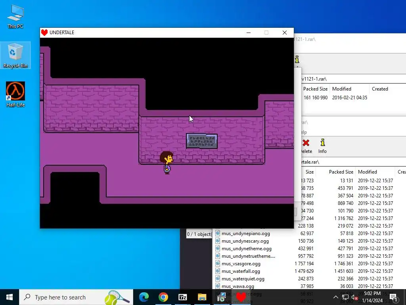Select the mus_waterquiet.ogg file

point(243,278)
